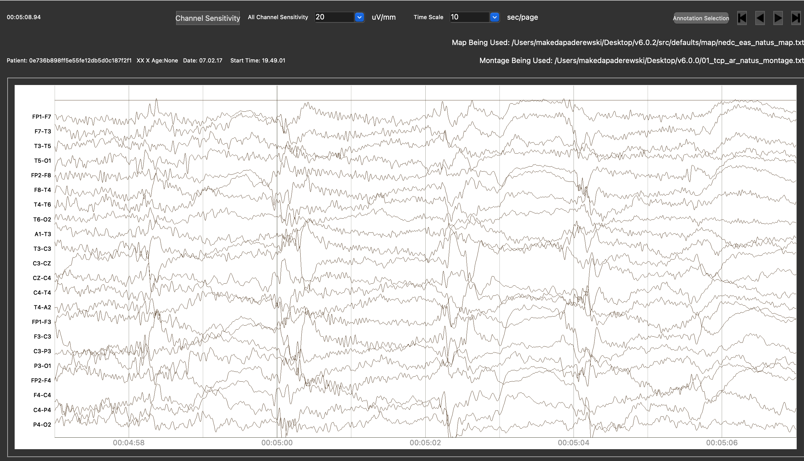Select the T5-O1 channel label
804x461 pixels.
(x=43, y=161)
